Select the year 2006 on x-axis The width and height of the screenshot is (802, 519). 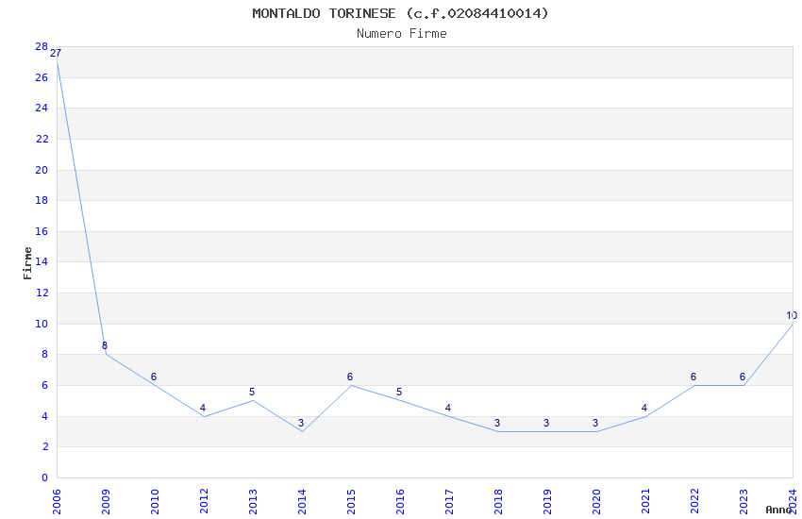(x=57, y=502)
